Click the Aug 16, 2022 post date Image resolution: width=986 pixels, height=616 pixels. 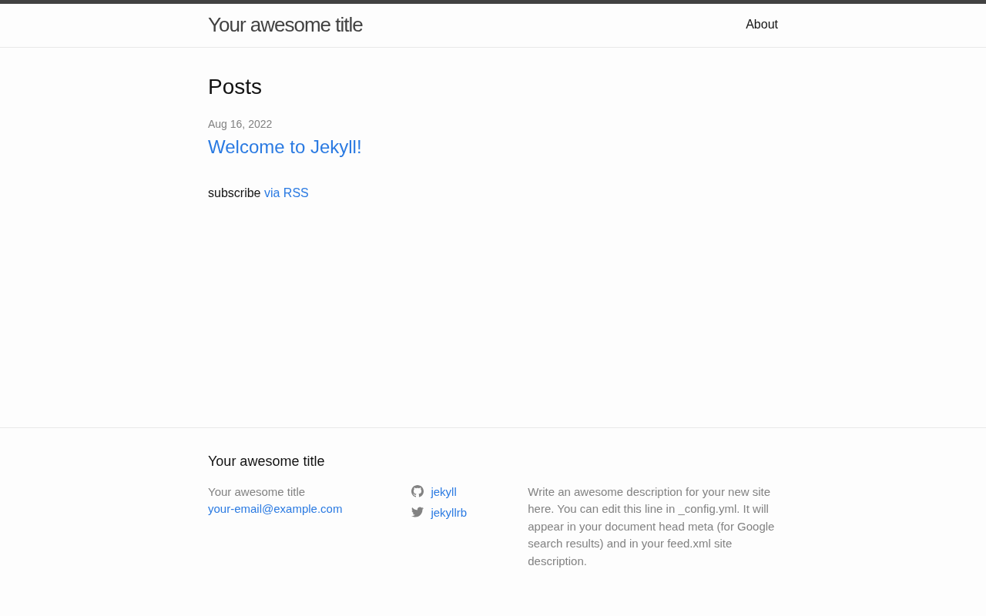click(240, 124)
